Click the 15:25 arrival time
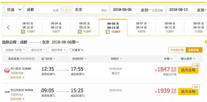Image resolution: width=207 pixels, height=102 pixels. pos(77,90)
